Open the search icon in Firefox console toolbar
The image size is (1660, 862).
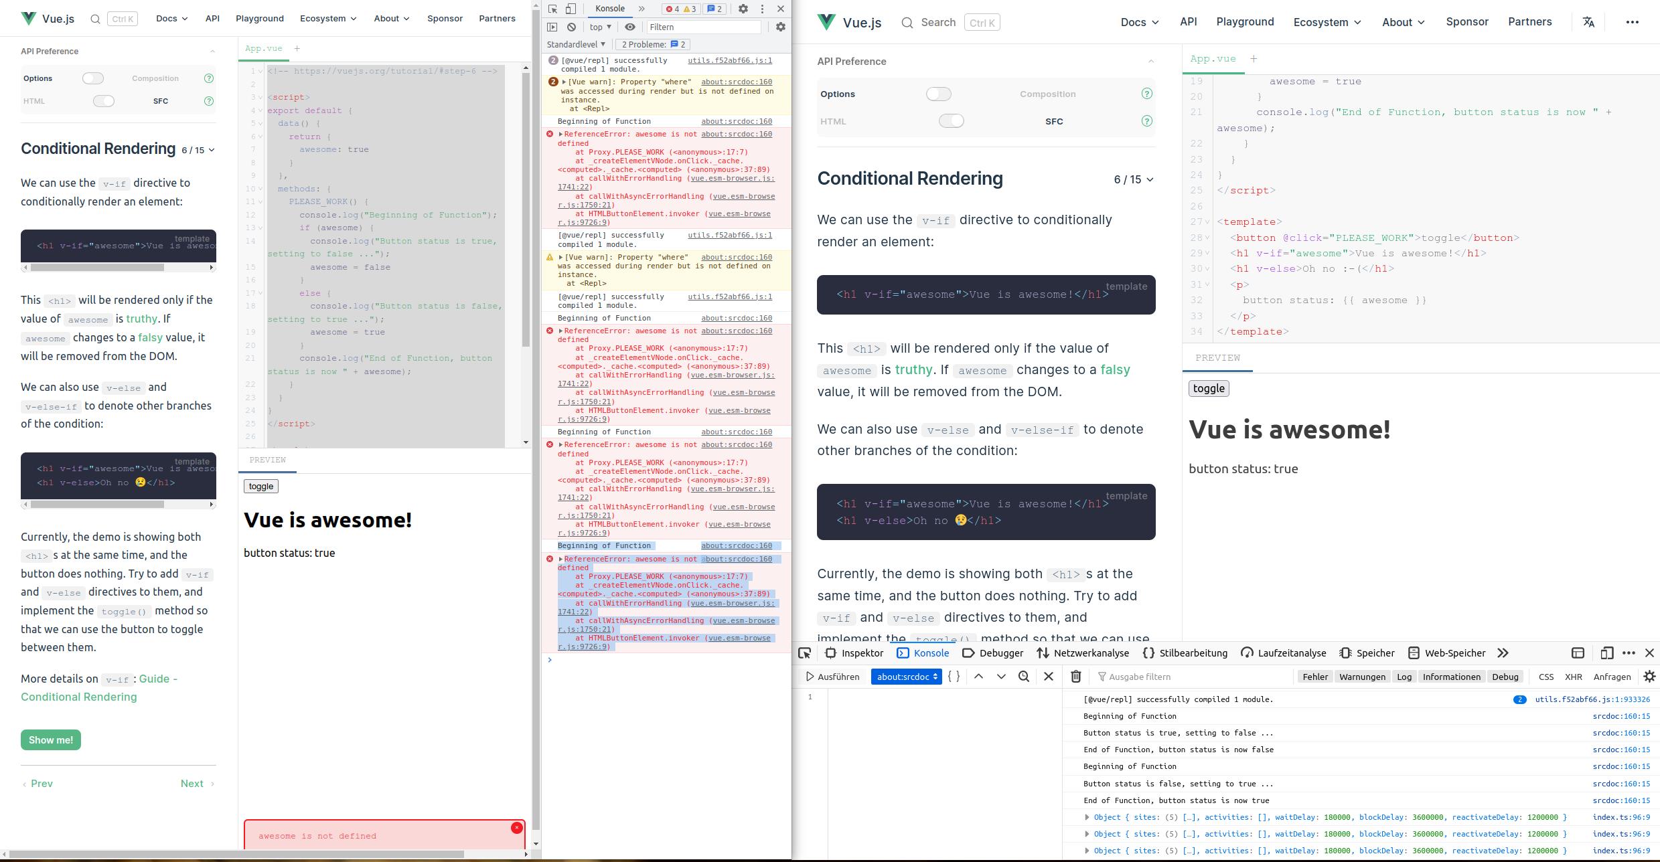1024,677
